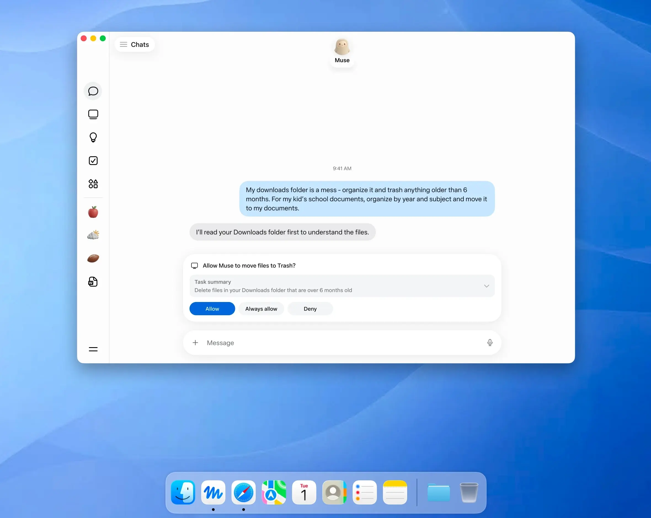This screenshot has height=518, width=651.
Task: Close the Muse window with the red button
Action: pyautogui.click(x=84, y=38)
